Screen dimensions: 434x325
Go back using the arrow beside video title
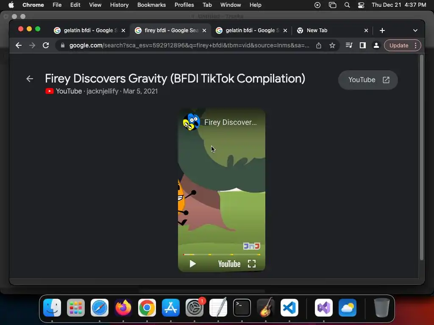click(x=30, y=79)
